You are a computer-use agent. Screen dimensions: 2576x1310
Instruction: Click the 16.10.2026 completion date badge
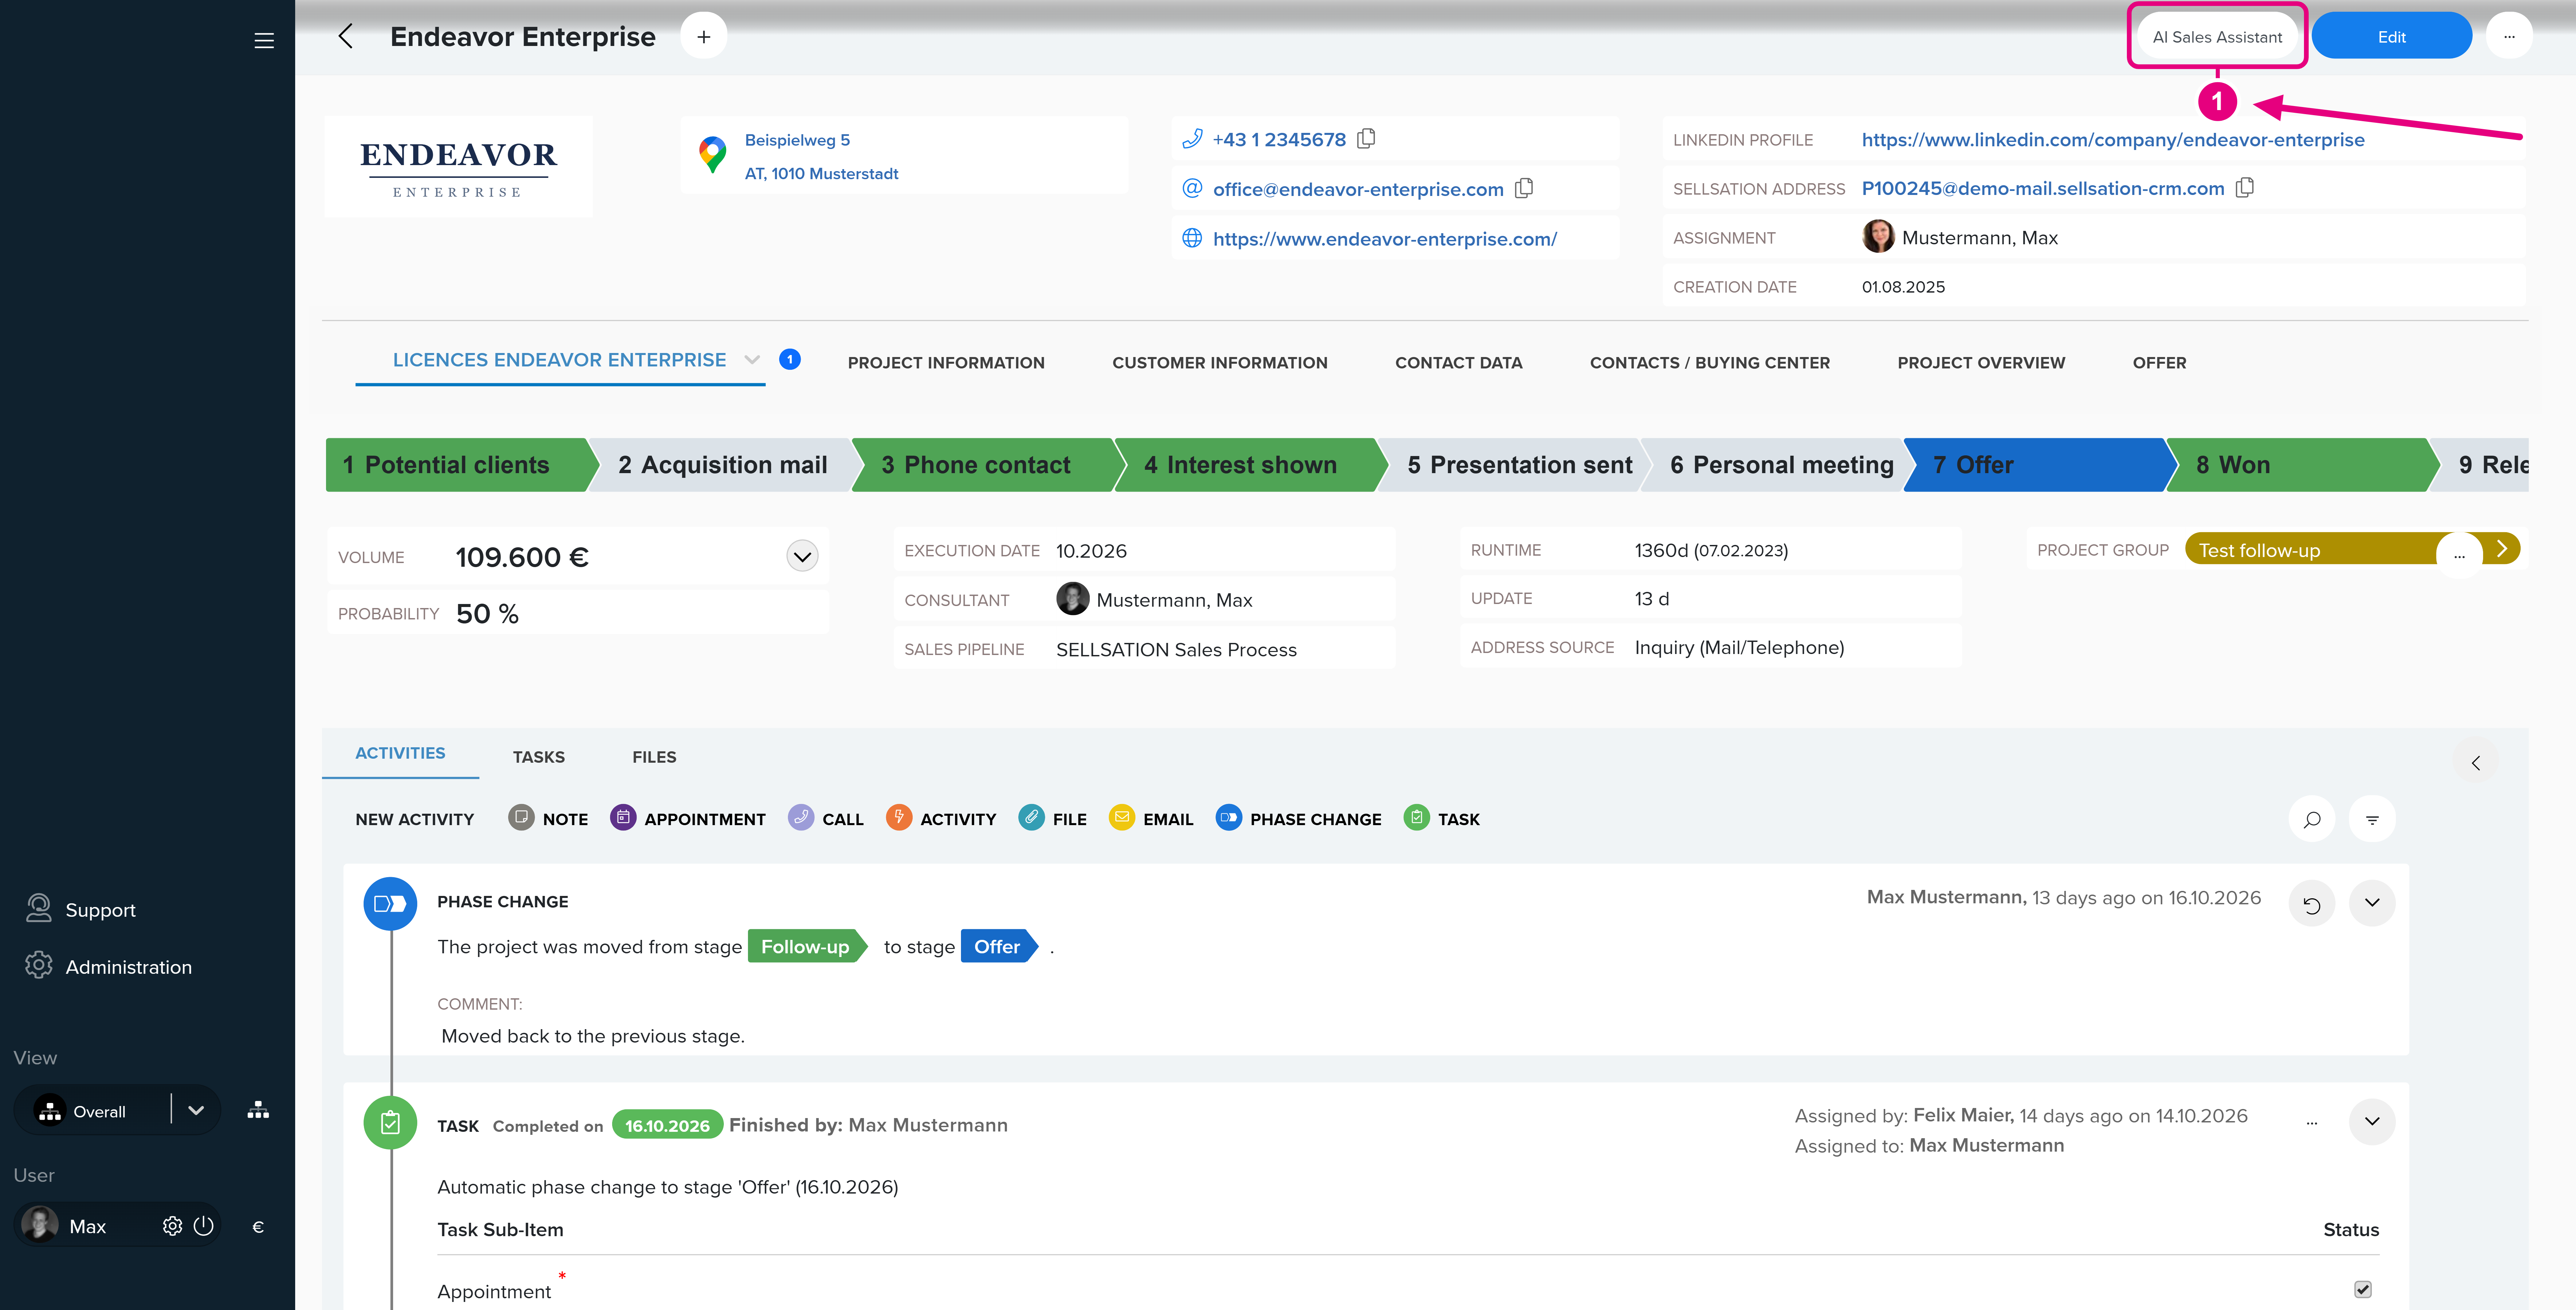667,1125
